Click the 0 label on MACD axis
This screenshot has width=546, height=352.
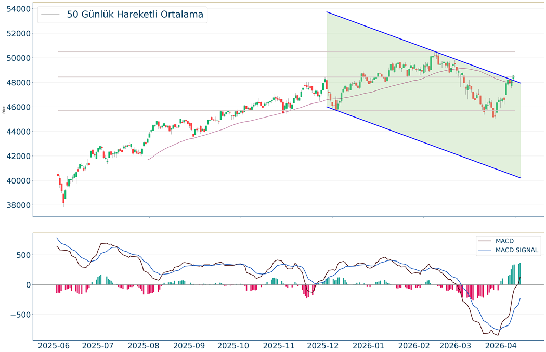coord(28,285)
